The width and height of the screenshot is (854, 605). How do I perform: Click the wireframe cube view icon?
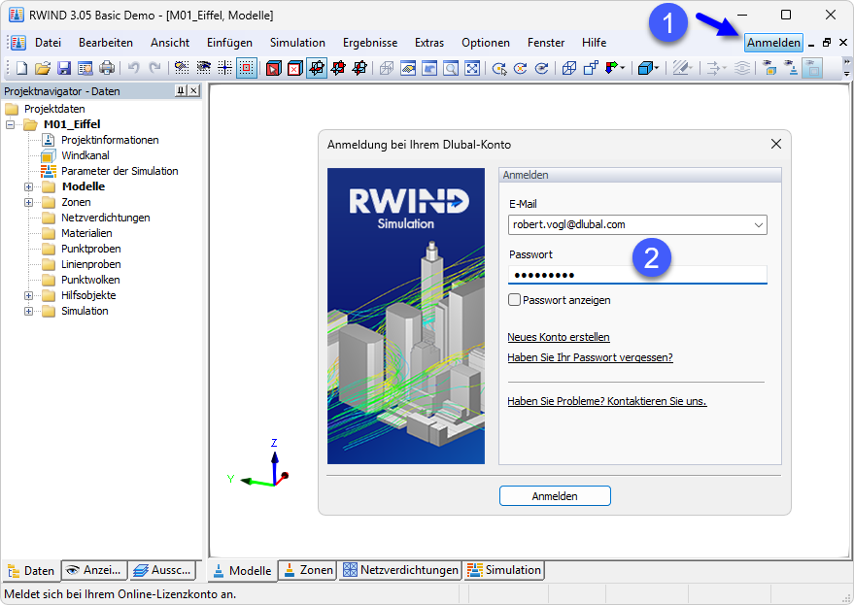point(569,68)
